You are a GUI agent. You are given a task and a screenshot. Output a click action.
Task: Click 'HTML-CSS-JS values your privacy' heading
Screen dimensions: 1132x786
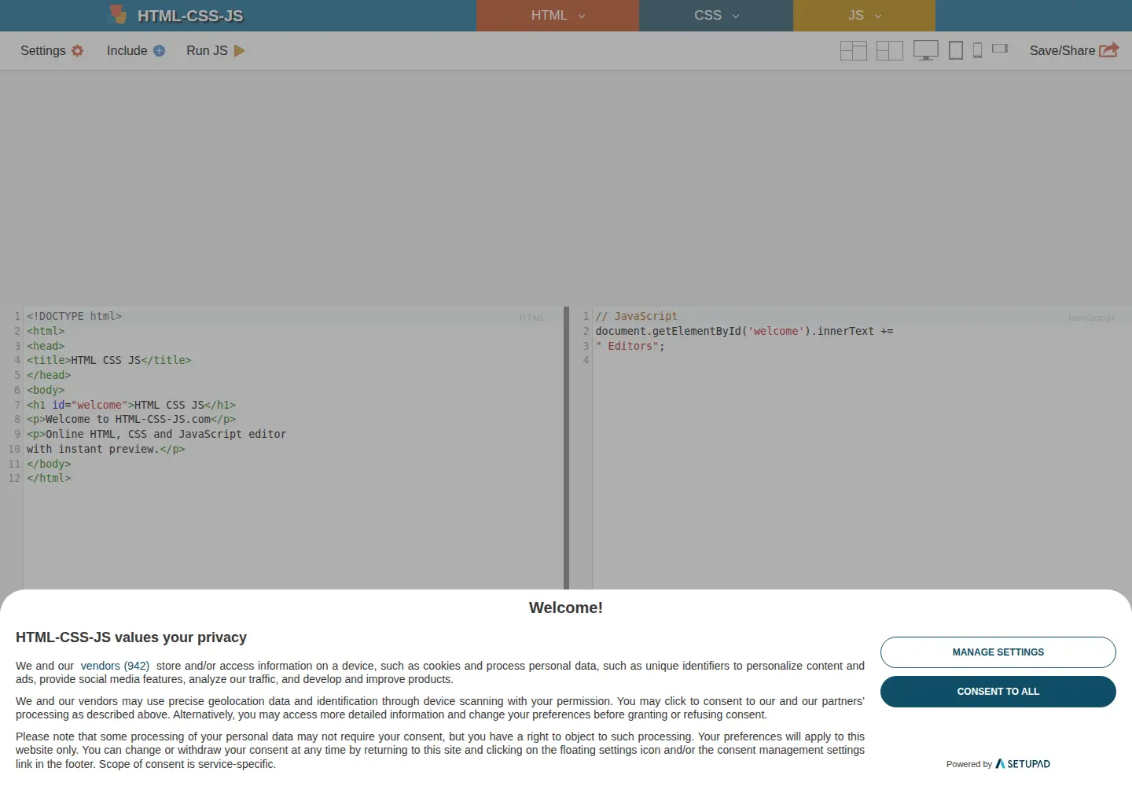tap(131, 637)
